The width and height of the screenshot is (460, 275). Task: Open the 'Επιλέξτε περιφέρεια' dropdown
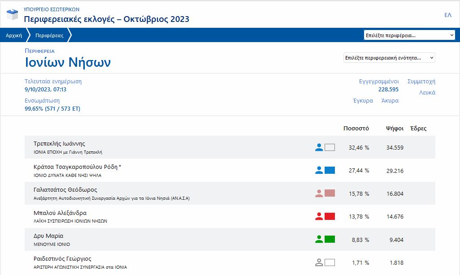pos(409,35)
